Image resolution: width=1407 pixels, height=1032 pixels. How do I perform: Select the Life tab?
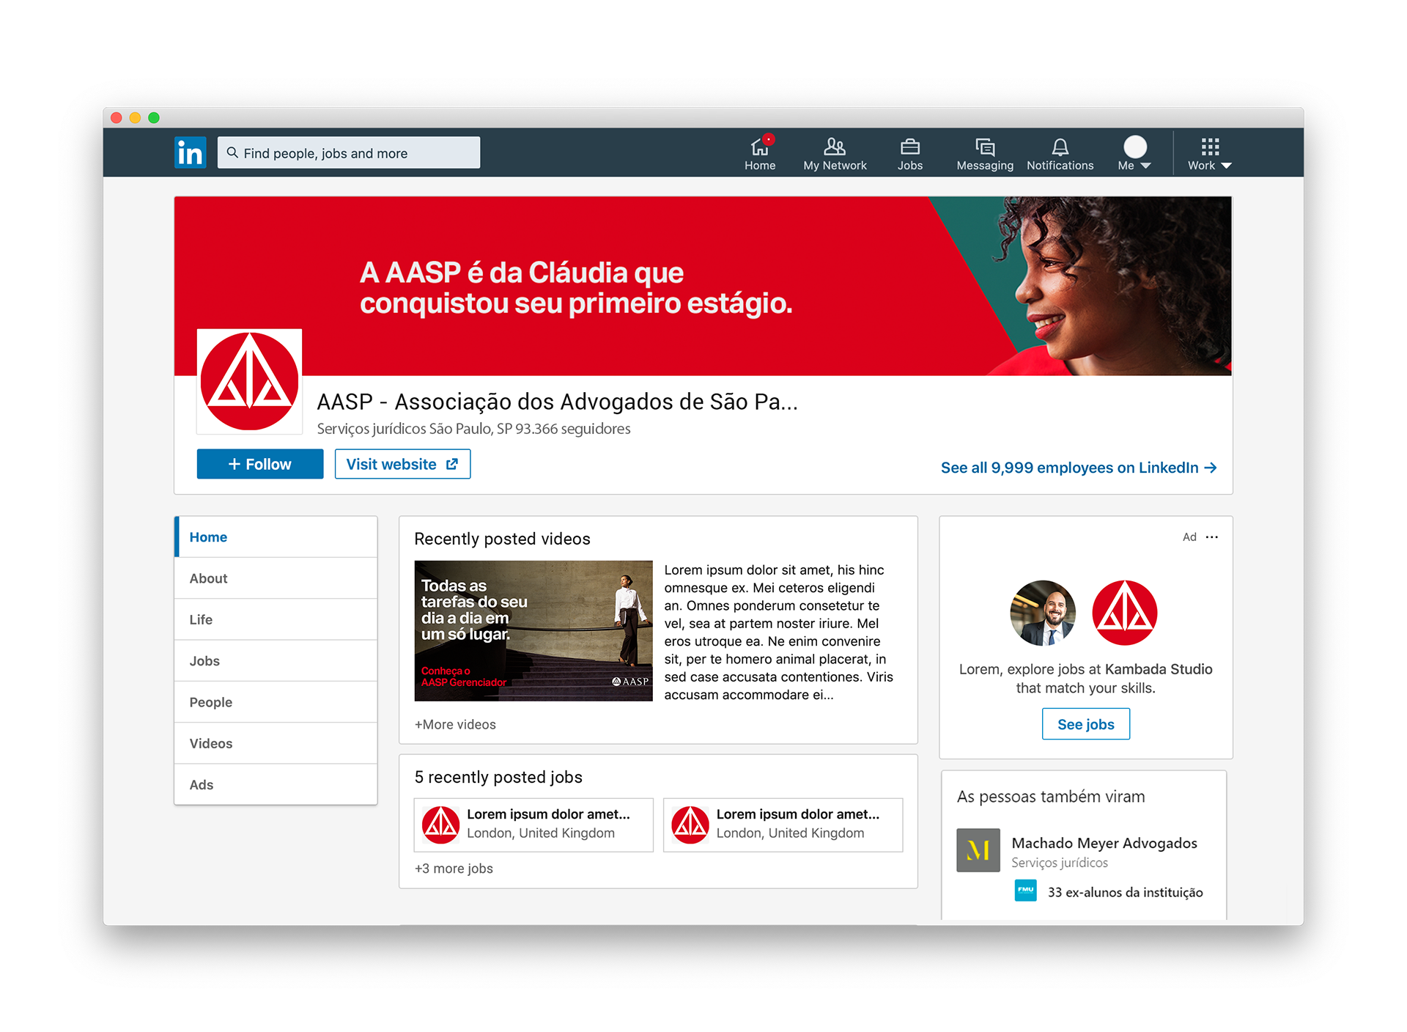click(276, 619)
